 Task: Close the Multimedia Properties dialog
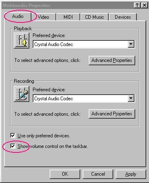[145, 5]
